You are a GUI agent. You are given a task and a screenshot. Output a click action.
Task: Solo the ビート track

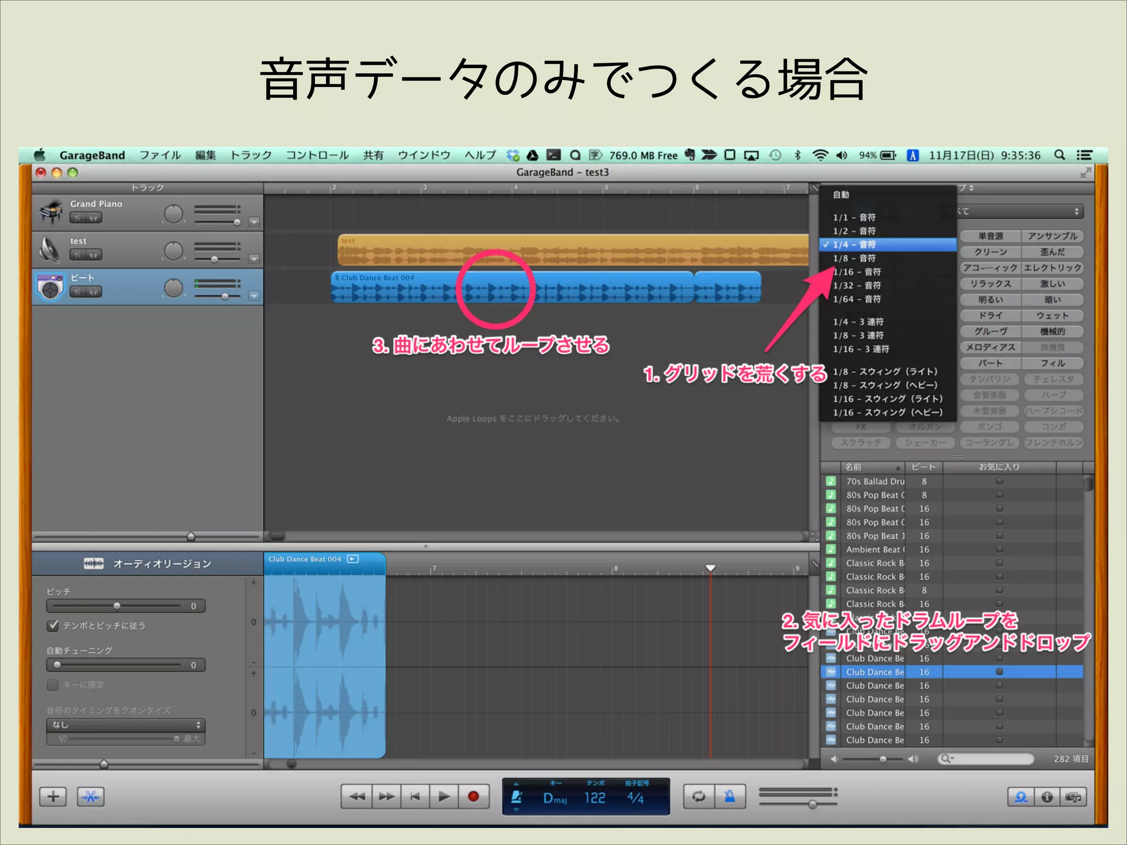pos(94,292)
